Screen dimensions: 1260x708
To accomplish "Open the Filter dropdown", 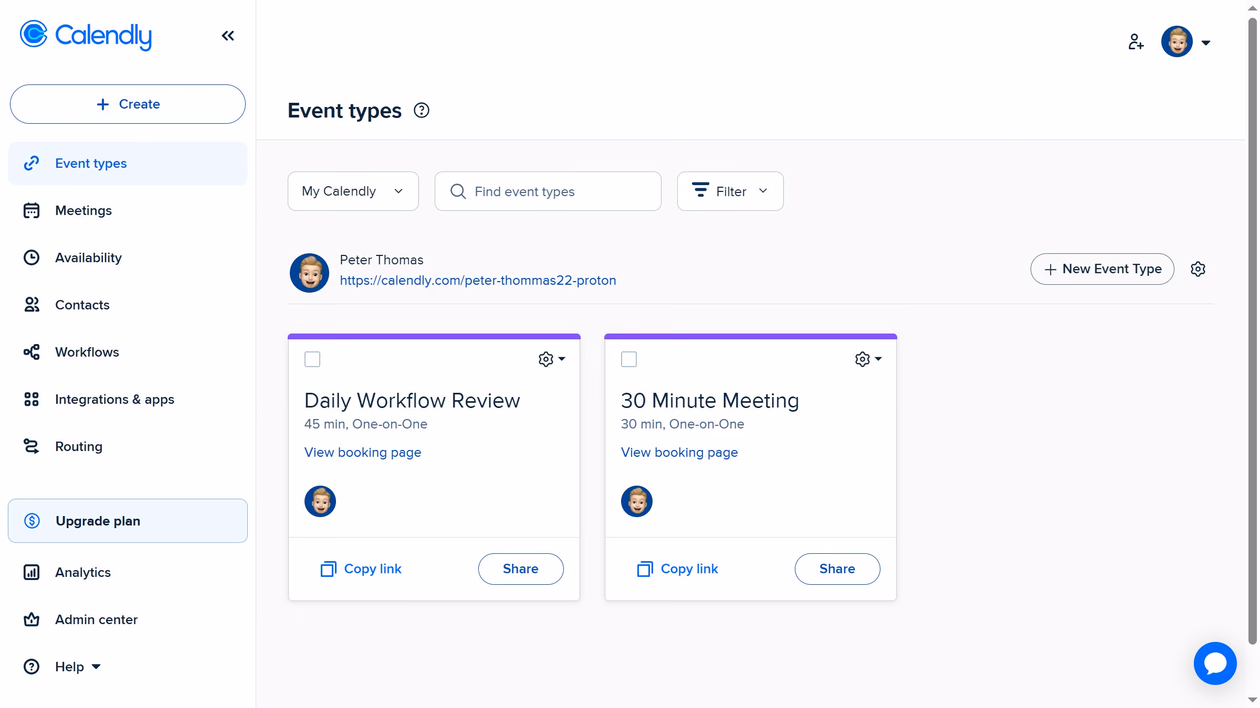I will (x=730, y=191).
